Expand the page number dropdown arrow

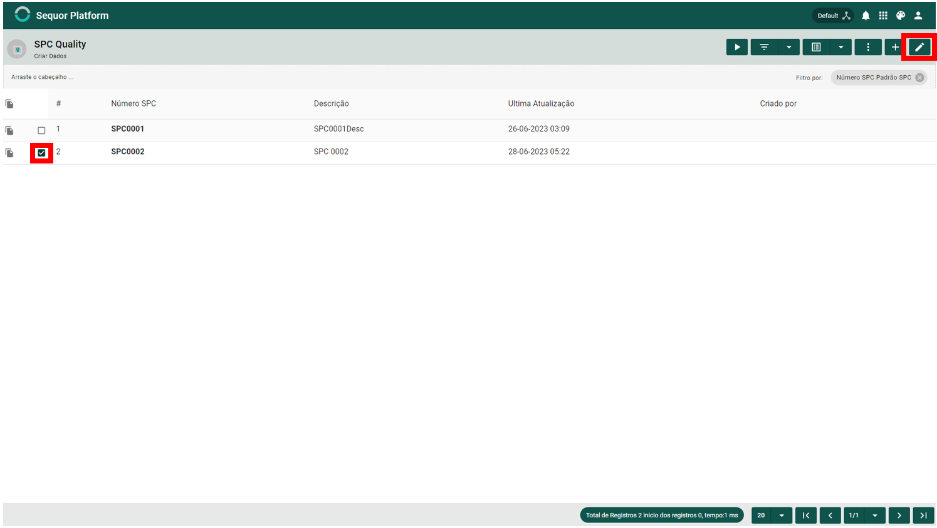point(875,515)
